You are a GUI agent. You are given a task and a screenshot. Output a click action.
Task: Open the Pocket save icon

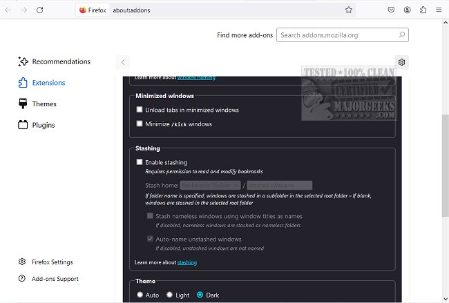point(391,10)
